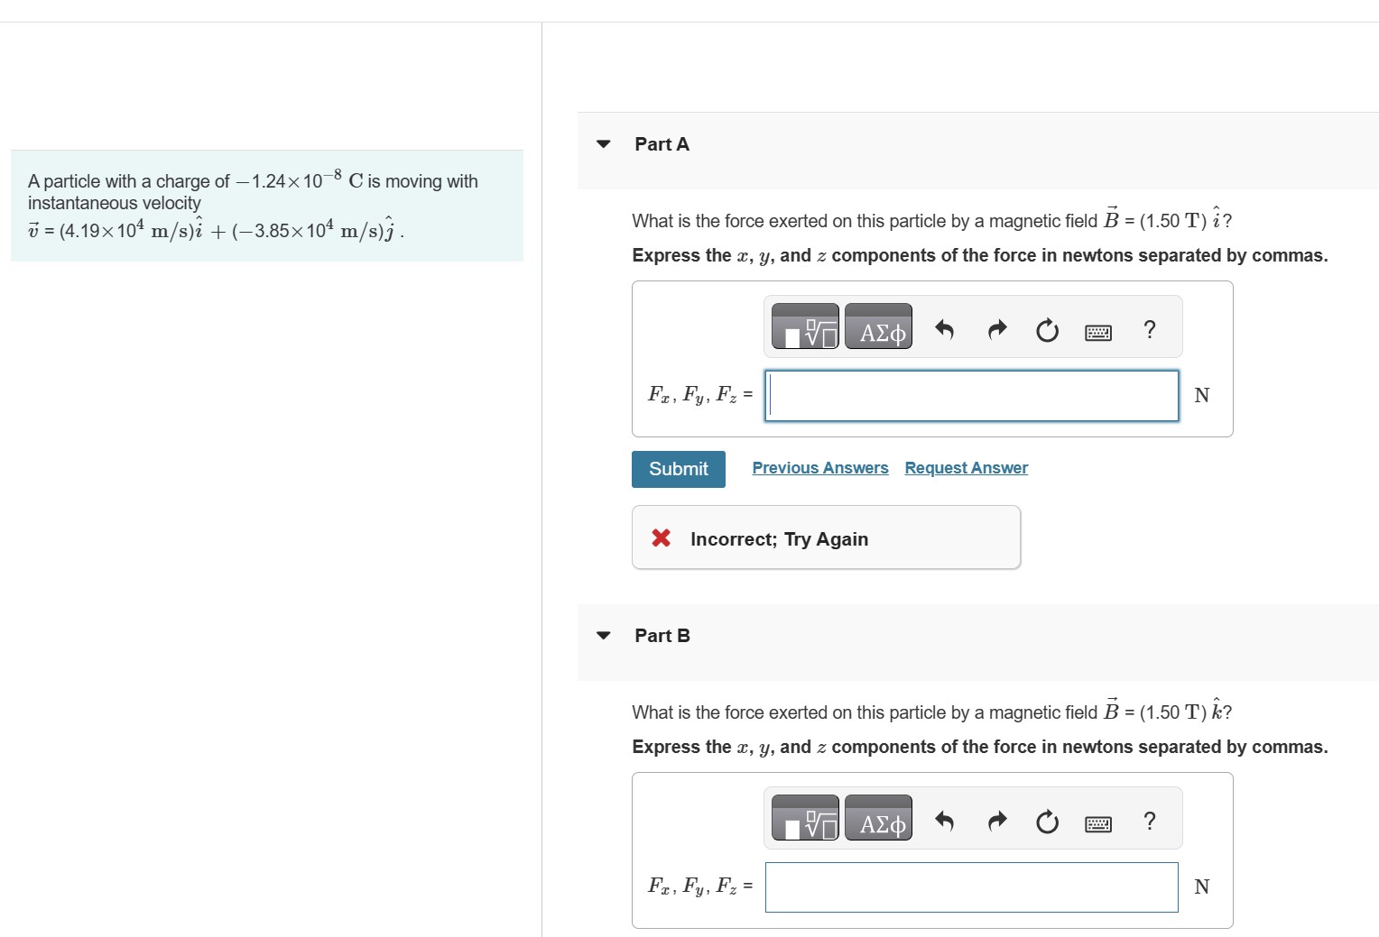Open the equation template editor in Part B

(x=804, y=818)
